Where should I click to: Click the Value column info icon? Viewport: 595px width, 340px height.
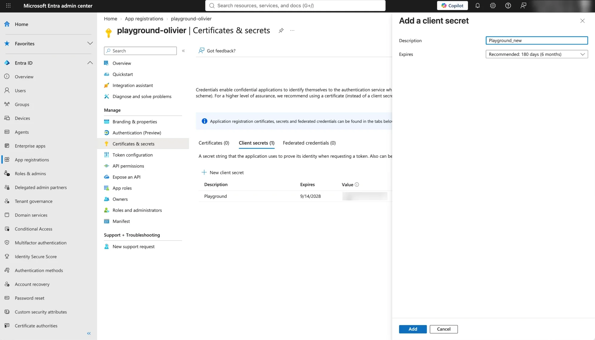(x=357, y=185)
